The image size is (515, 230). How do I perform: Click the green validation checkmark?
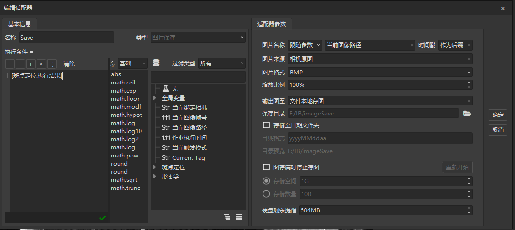102,218
